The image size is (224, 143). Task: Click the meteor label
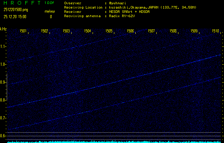[50, 11]
